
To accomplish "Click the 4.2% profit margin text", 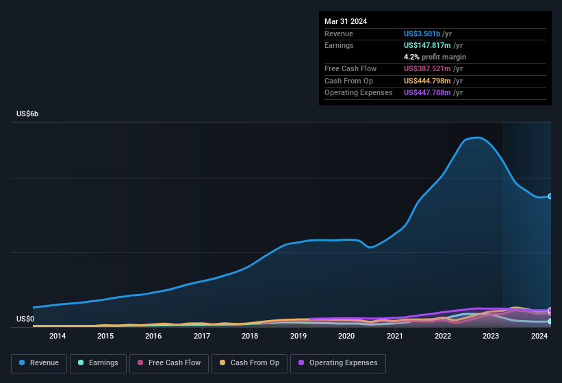I will [x=435, y=57].
